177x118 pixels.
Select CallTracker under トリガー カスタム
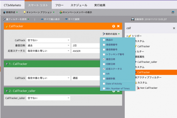144,46
